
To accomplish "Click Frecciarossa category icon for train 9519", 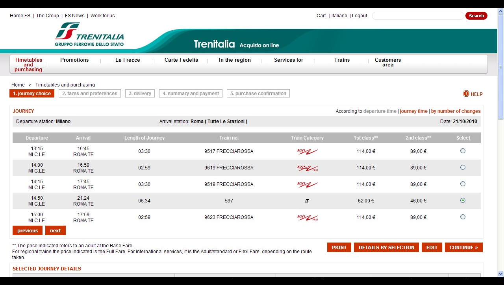I will (x=308, y=184).
